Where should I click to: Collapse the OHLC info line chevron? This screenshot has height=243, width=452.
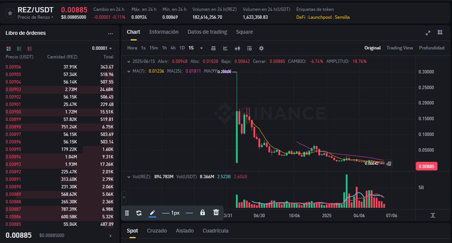point(129,61)
